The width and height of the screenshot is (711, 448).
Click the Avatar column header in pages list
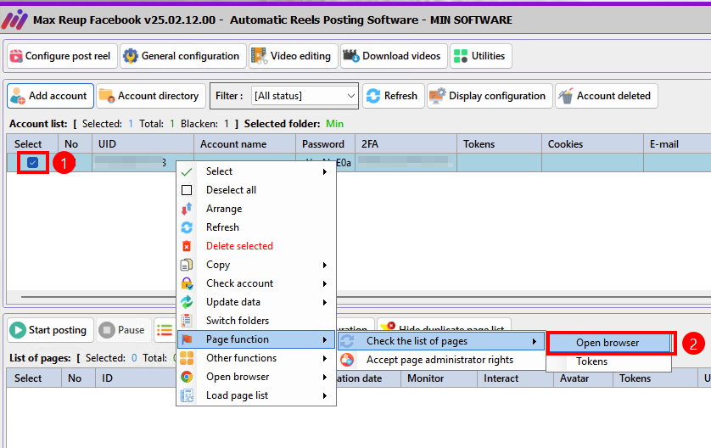tap(583, 378)
